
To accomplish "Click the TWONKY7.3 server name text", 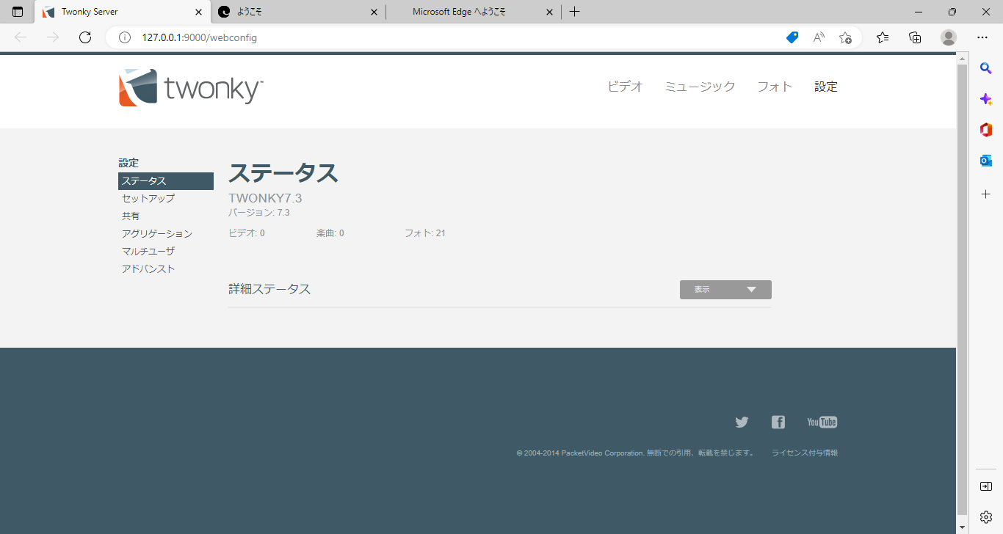I will pos(265,198).
